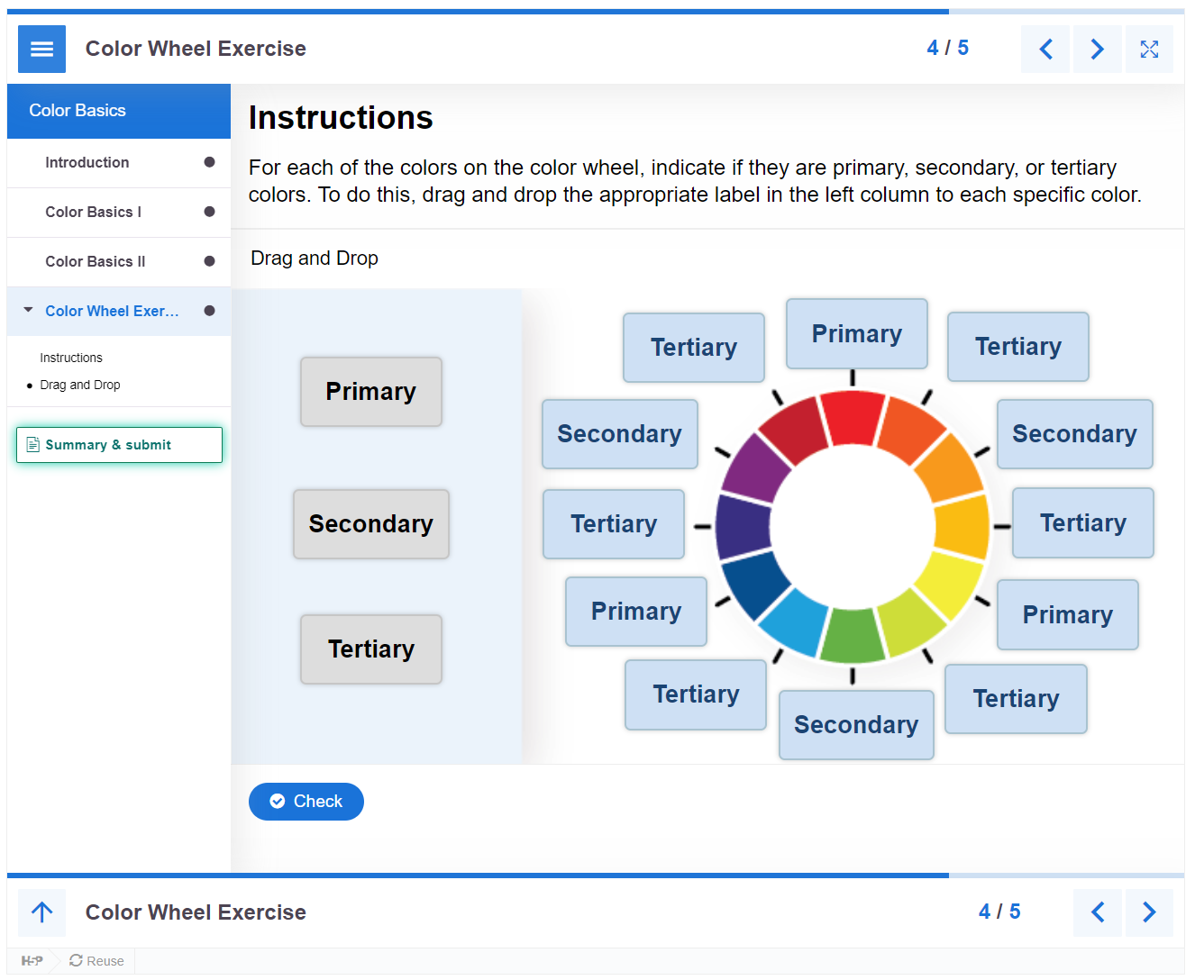This screenshot has width=1195, height=980.
Task: Enter fullscreen mode
Action: (1149, 49)
